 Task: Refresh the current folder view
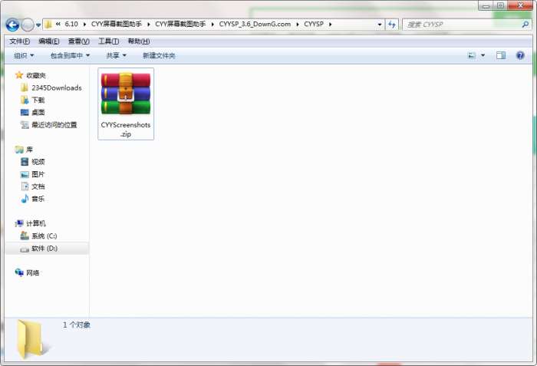pyautogui.click(x=392, y=25)
